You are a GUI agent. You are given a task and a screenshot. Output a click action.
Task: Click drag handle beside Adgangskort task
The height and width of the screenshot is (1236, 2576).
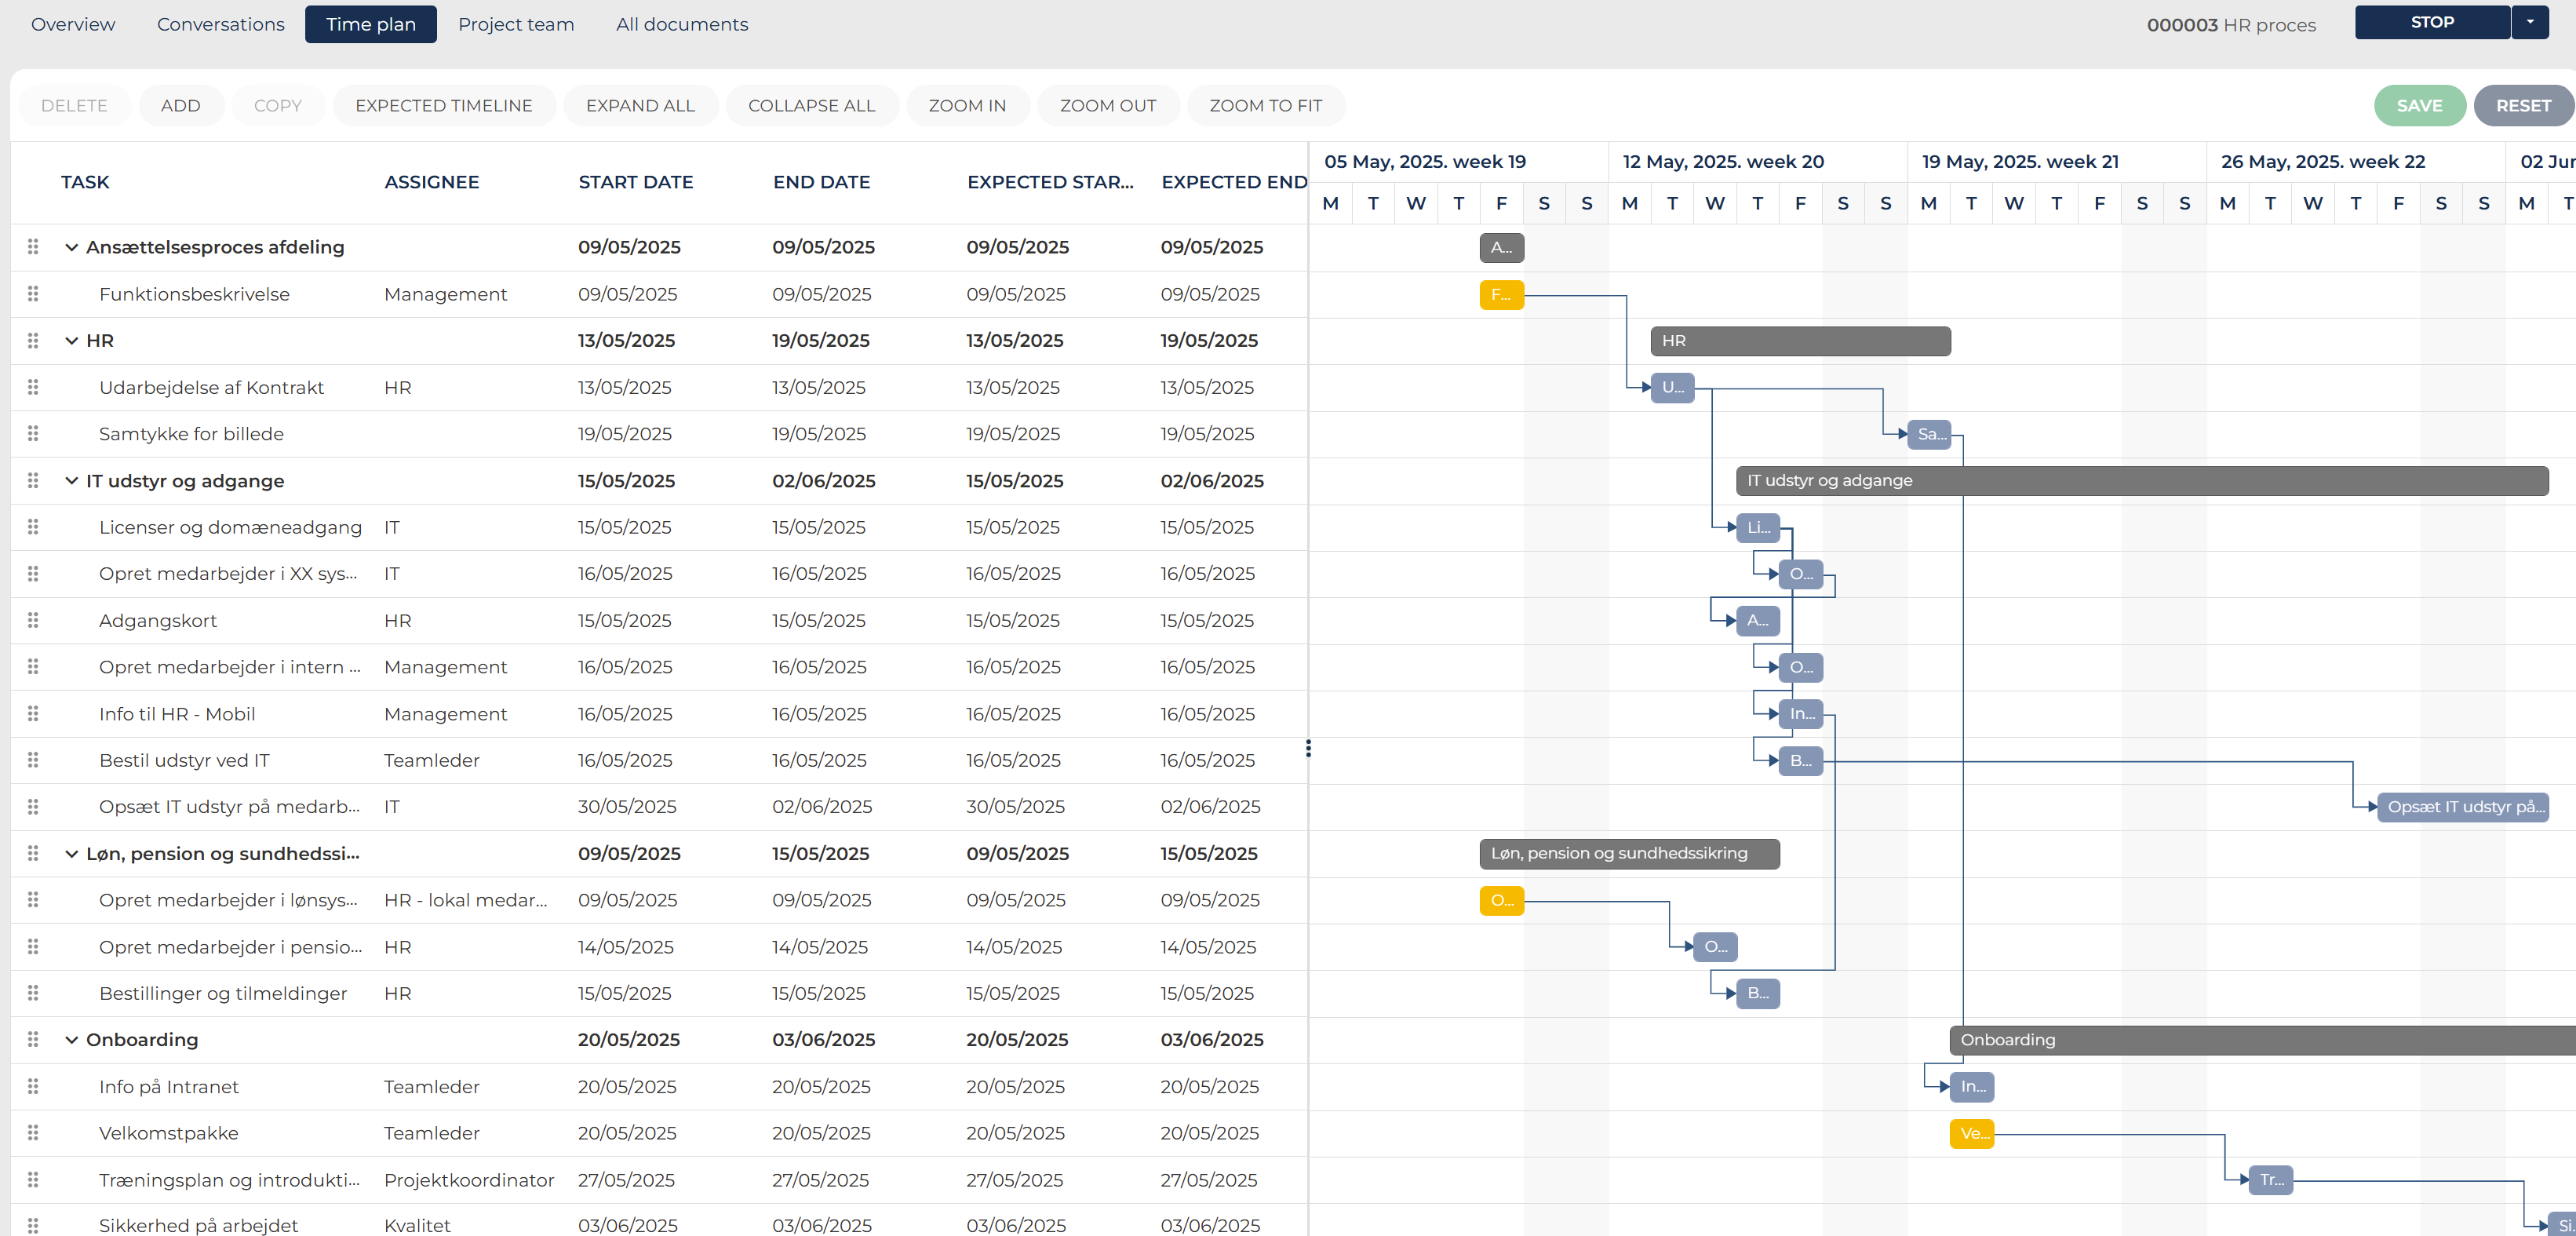[x=33, y=620]
